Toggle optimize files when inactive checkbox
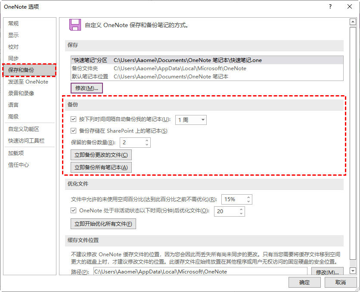 tap(73, 211)
